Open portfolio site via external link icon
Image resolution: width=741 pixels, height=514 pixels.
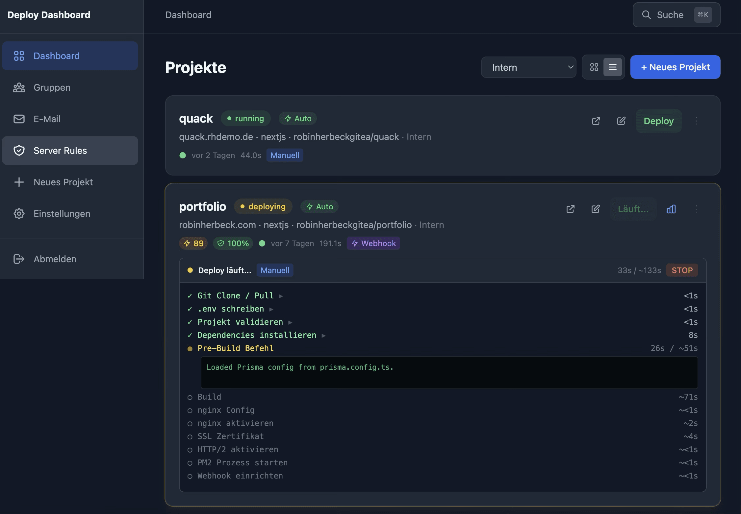(570, 209)
